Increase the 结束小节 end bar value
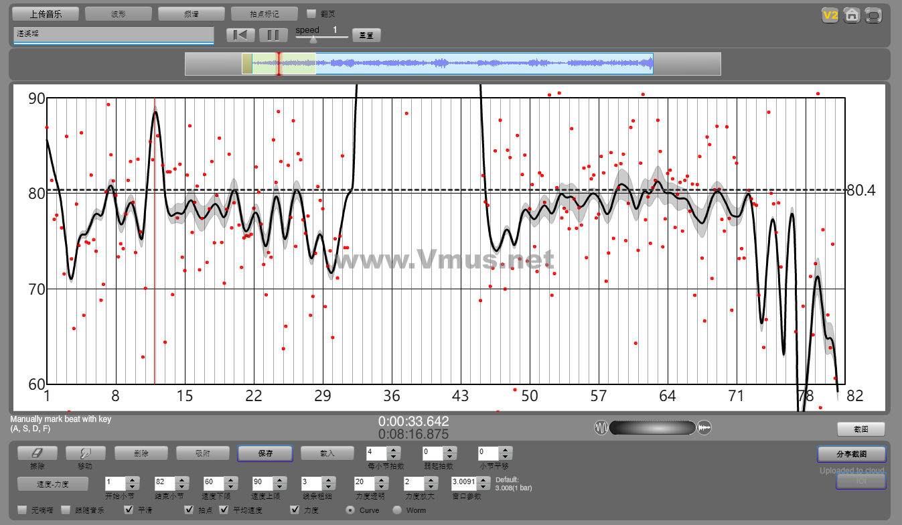 pyautogui.click(x=181, y=479)
